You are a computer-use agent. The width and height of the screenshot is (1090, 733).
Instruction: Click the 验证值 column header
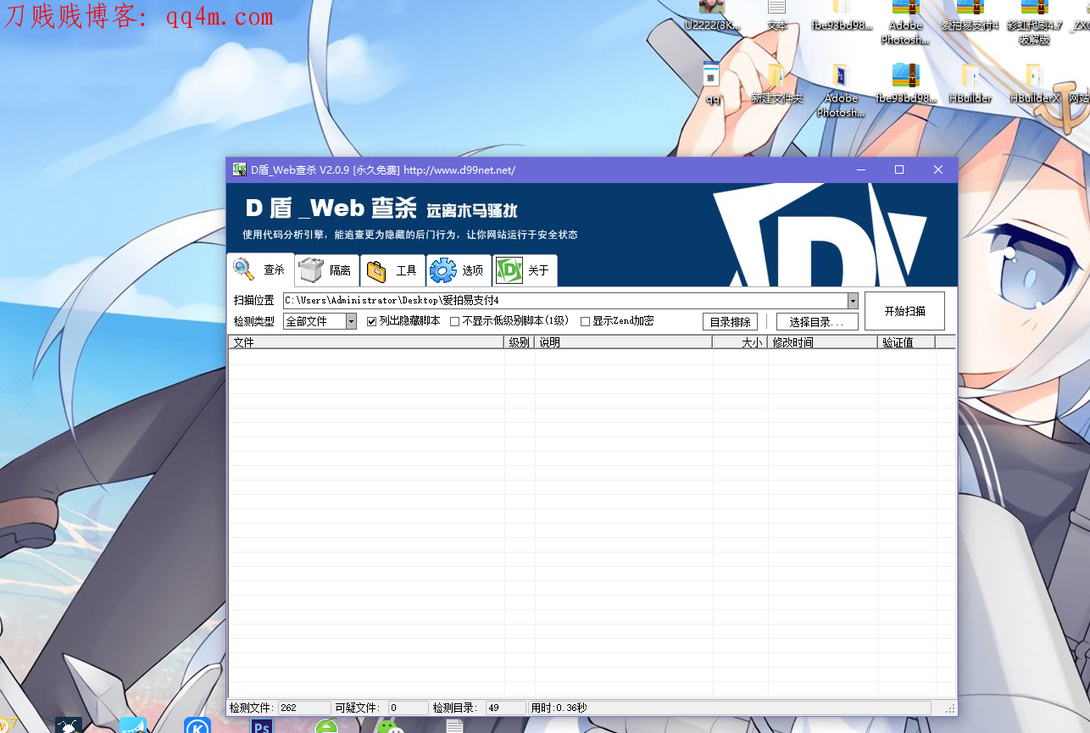click(x=906, y=342)
